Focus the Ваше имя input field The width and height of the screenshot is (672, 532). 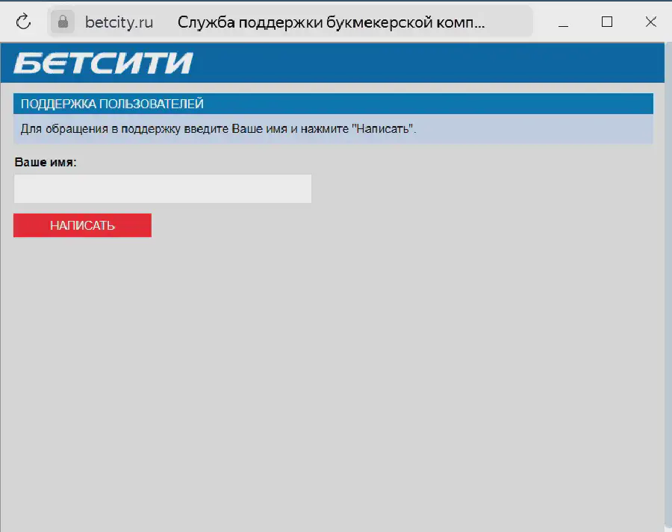click(x=163, y=189)
